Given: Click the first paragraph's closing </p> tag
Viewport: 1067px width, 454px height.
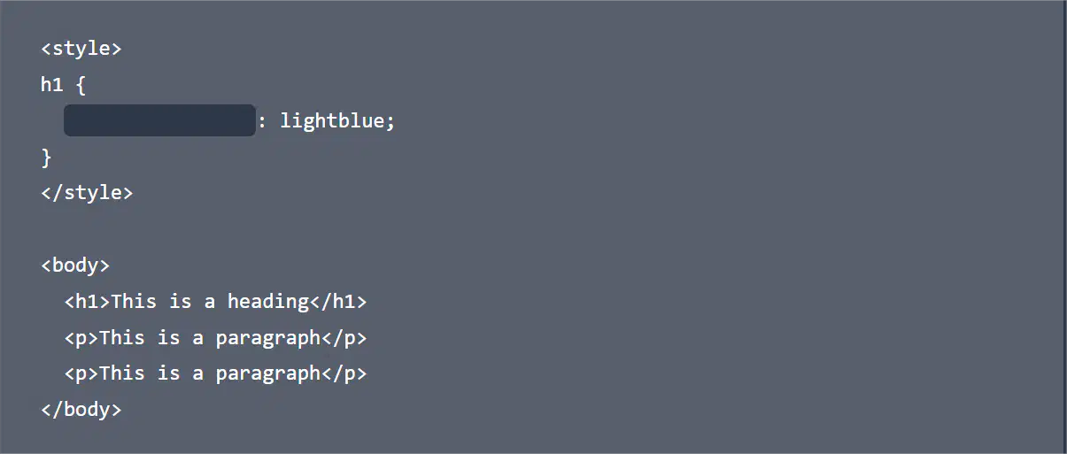Looking at the screenshot, I should tap(344, 338).
